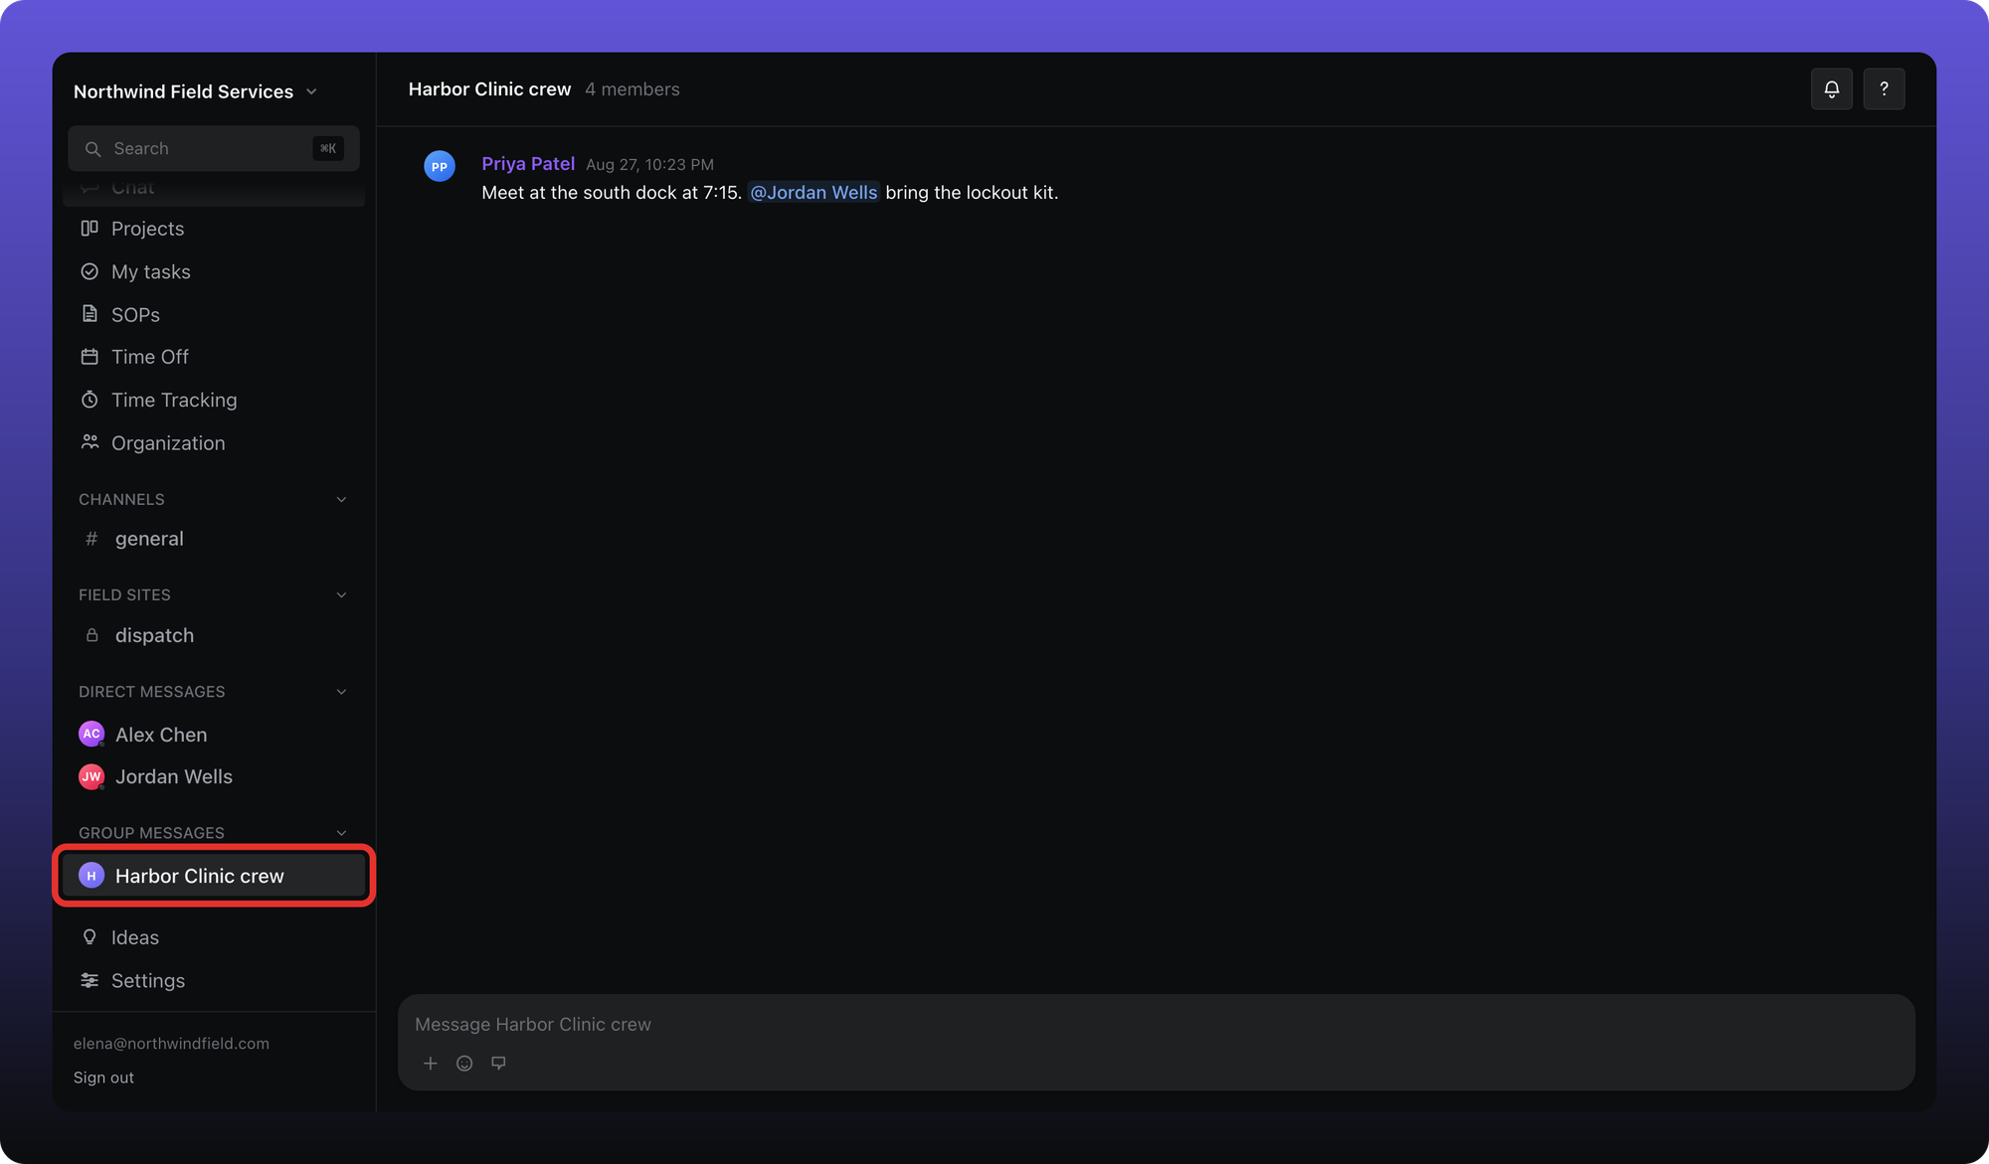The width and height of the screenshot is (1989, 1164).
Task: Open the Projects menu item
Action: click(x=214, y=229)
